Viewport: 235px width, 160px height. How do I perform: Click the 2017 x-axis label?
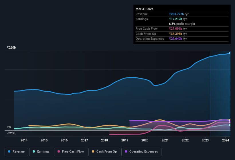84,140
